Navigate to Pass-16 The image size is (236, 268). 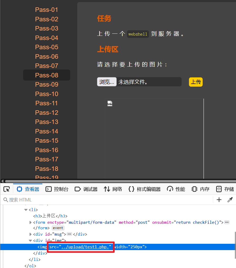tap(47, 150)
